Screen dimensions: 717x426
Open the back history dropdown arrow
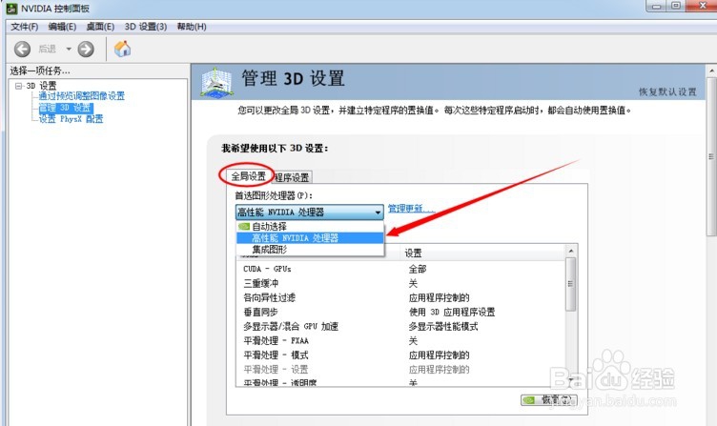pos(69,49)
